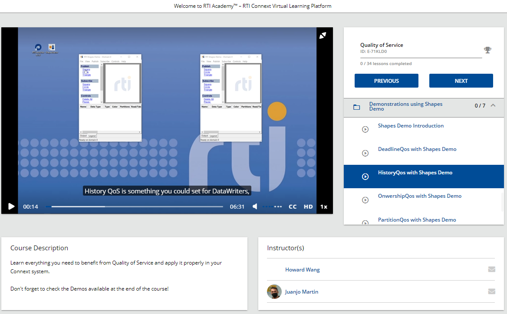Select HistoryQos with Shapes Demo lesson
Viewport: 507px width, 314px height.
(x=415, y=173)
